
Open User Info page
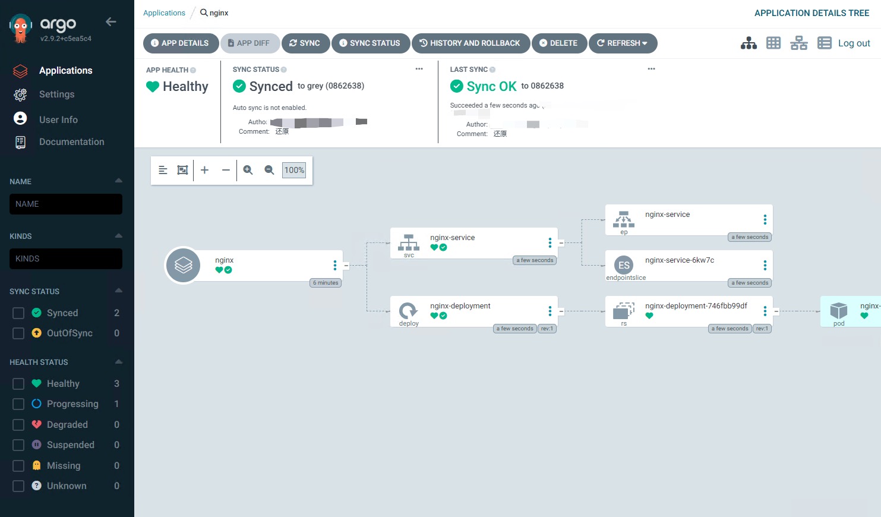click(58, 119)
